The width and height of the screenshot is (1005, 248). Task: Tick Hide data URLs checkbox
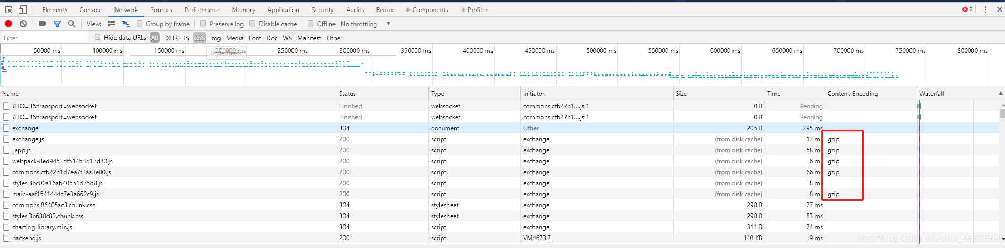coord(98,37)
